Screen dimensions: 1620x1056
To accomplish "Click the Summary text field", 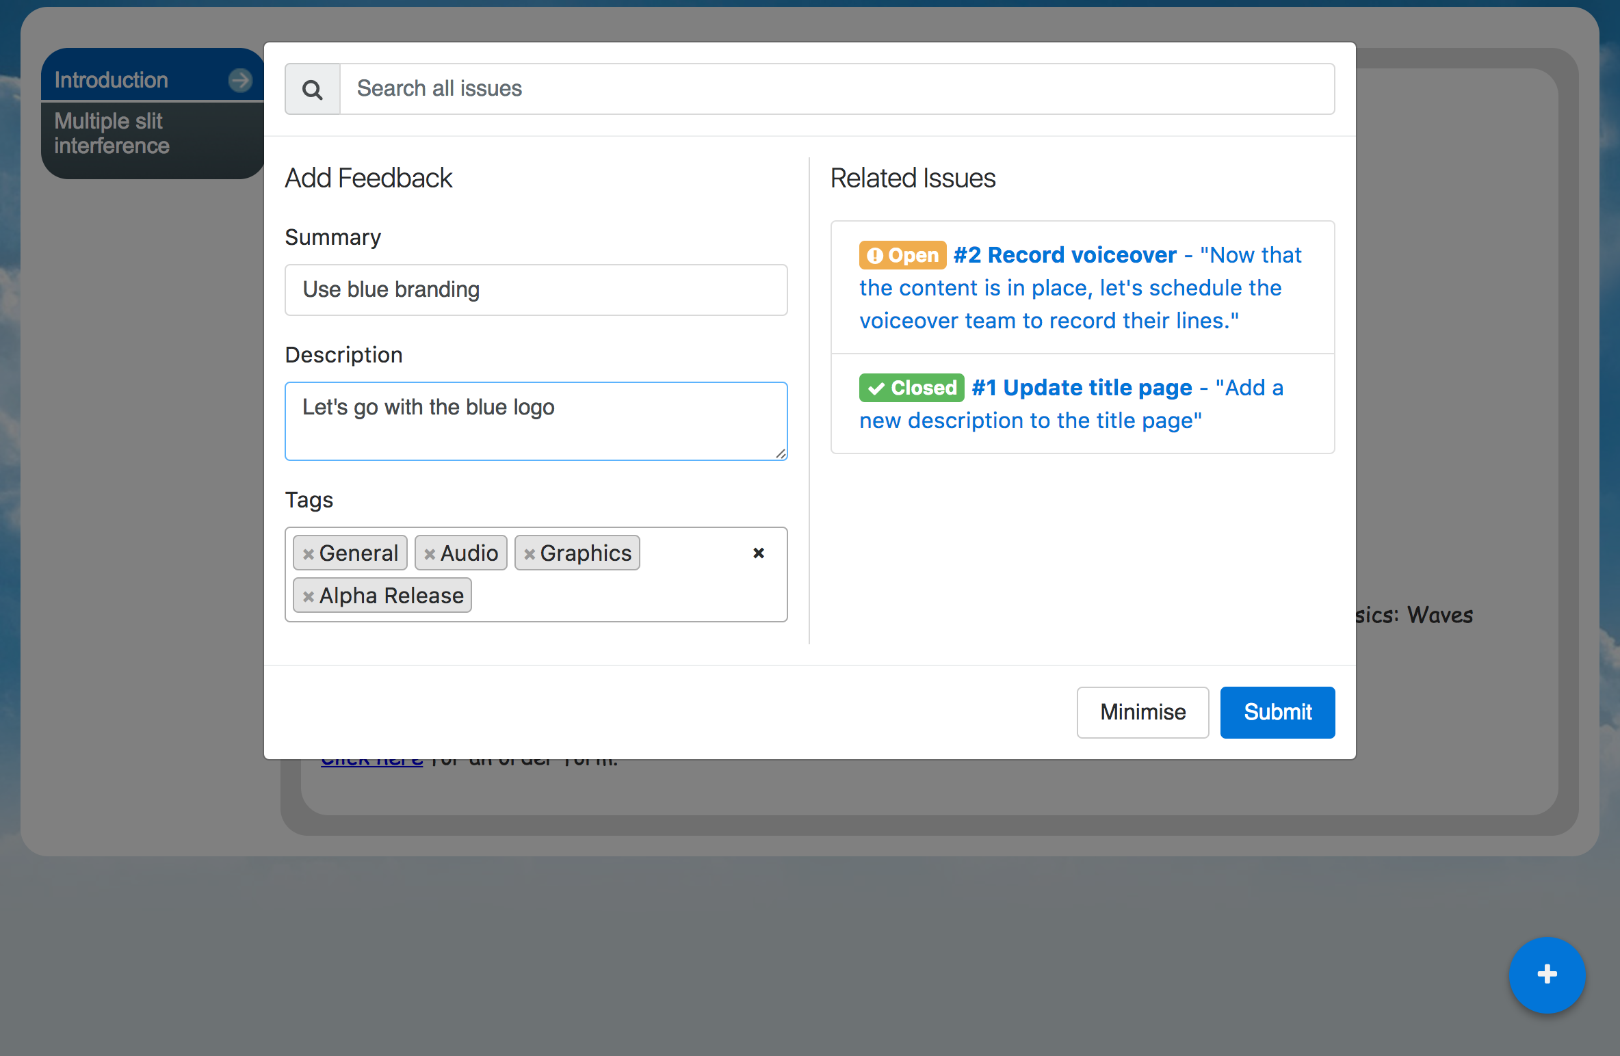I will (x=536, y=290).
